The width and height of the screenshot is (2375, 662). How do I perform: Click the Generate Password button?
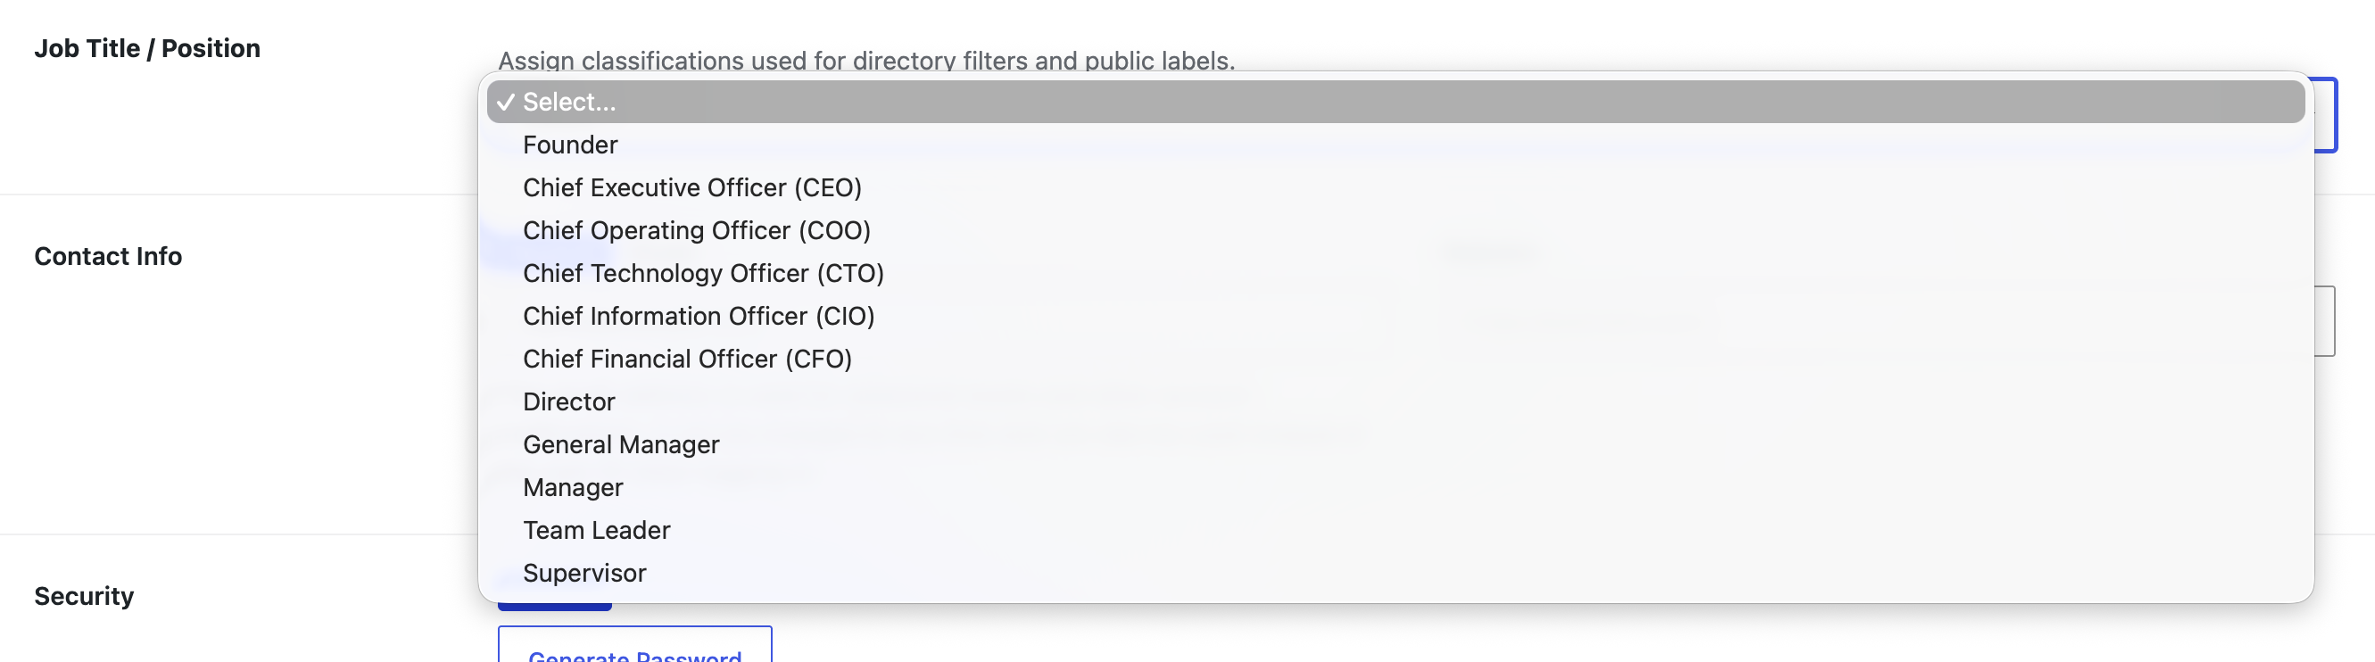[634, 645]
